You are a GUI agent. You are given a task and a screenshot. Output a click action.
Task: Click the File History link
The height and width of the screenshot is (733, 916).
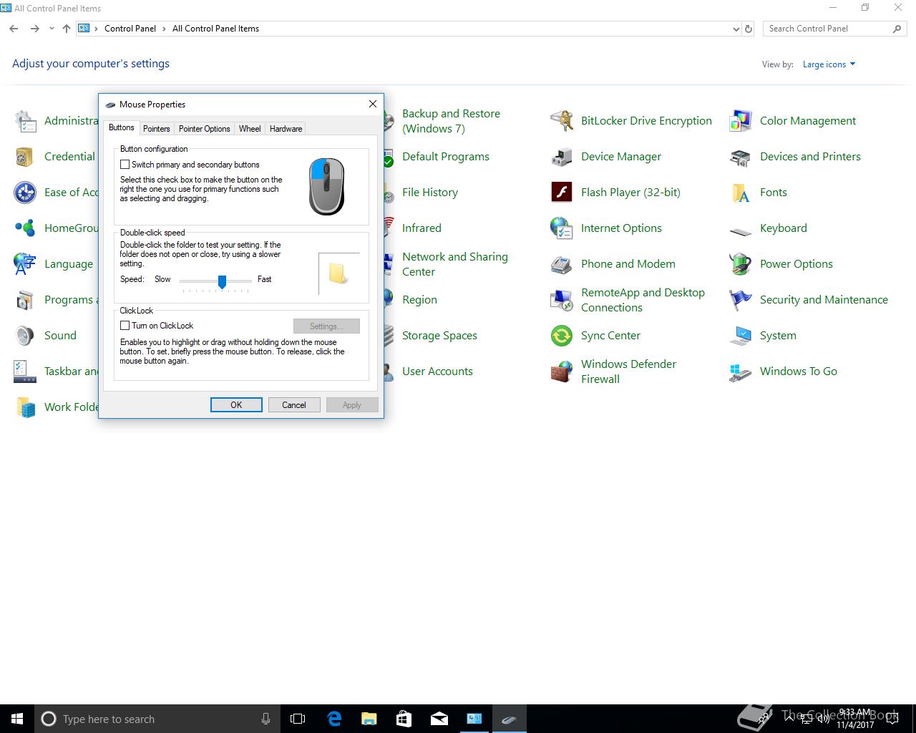pyautogui.click(x=430, y=193)
